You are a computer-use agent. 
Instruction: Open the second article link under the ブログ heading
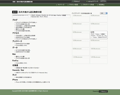click(x=23, y=24)
